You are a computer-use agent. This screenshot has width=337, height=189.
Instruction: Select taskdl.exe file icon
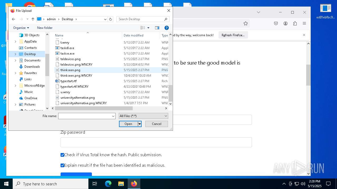tap(57, 48)
